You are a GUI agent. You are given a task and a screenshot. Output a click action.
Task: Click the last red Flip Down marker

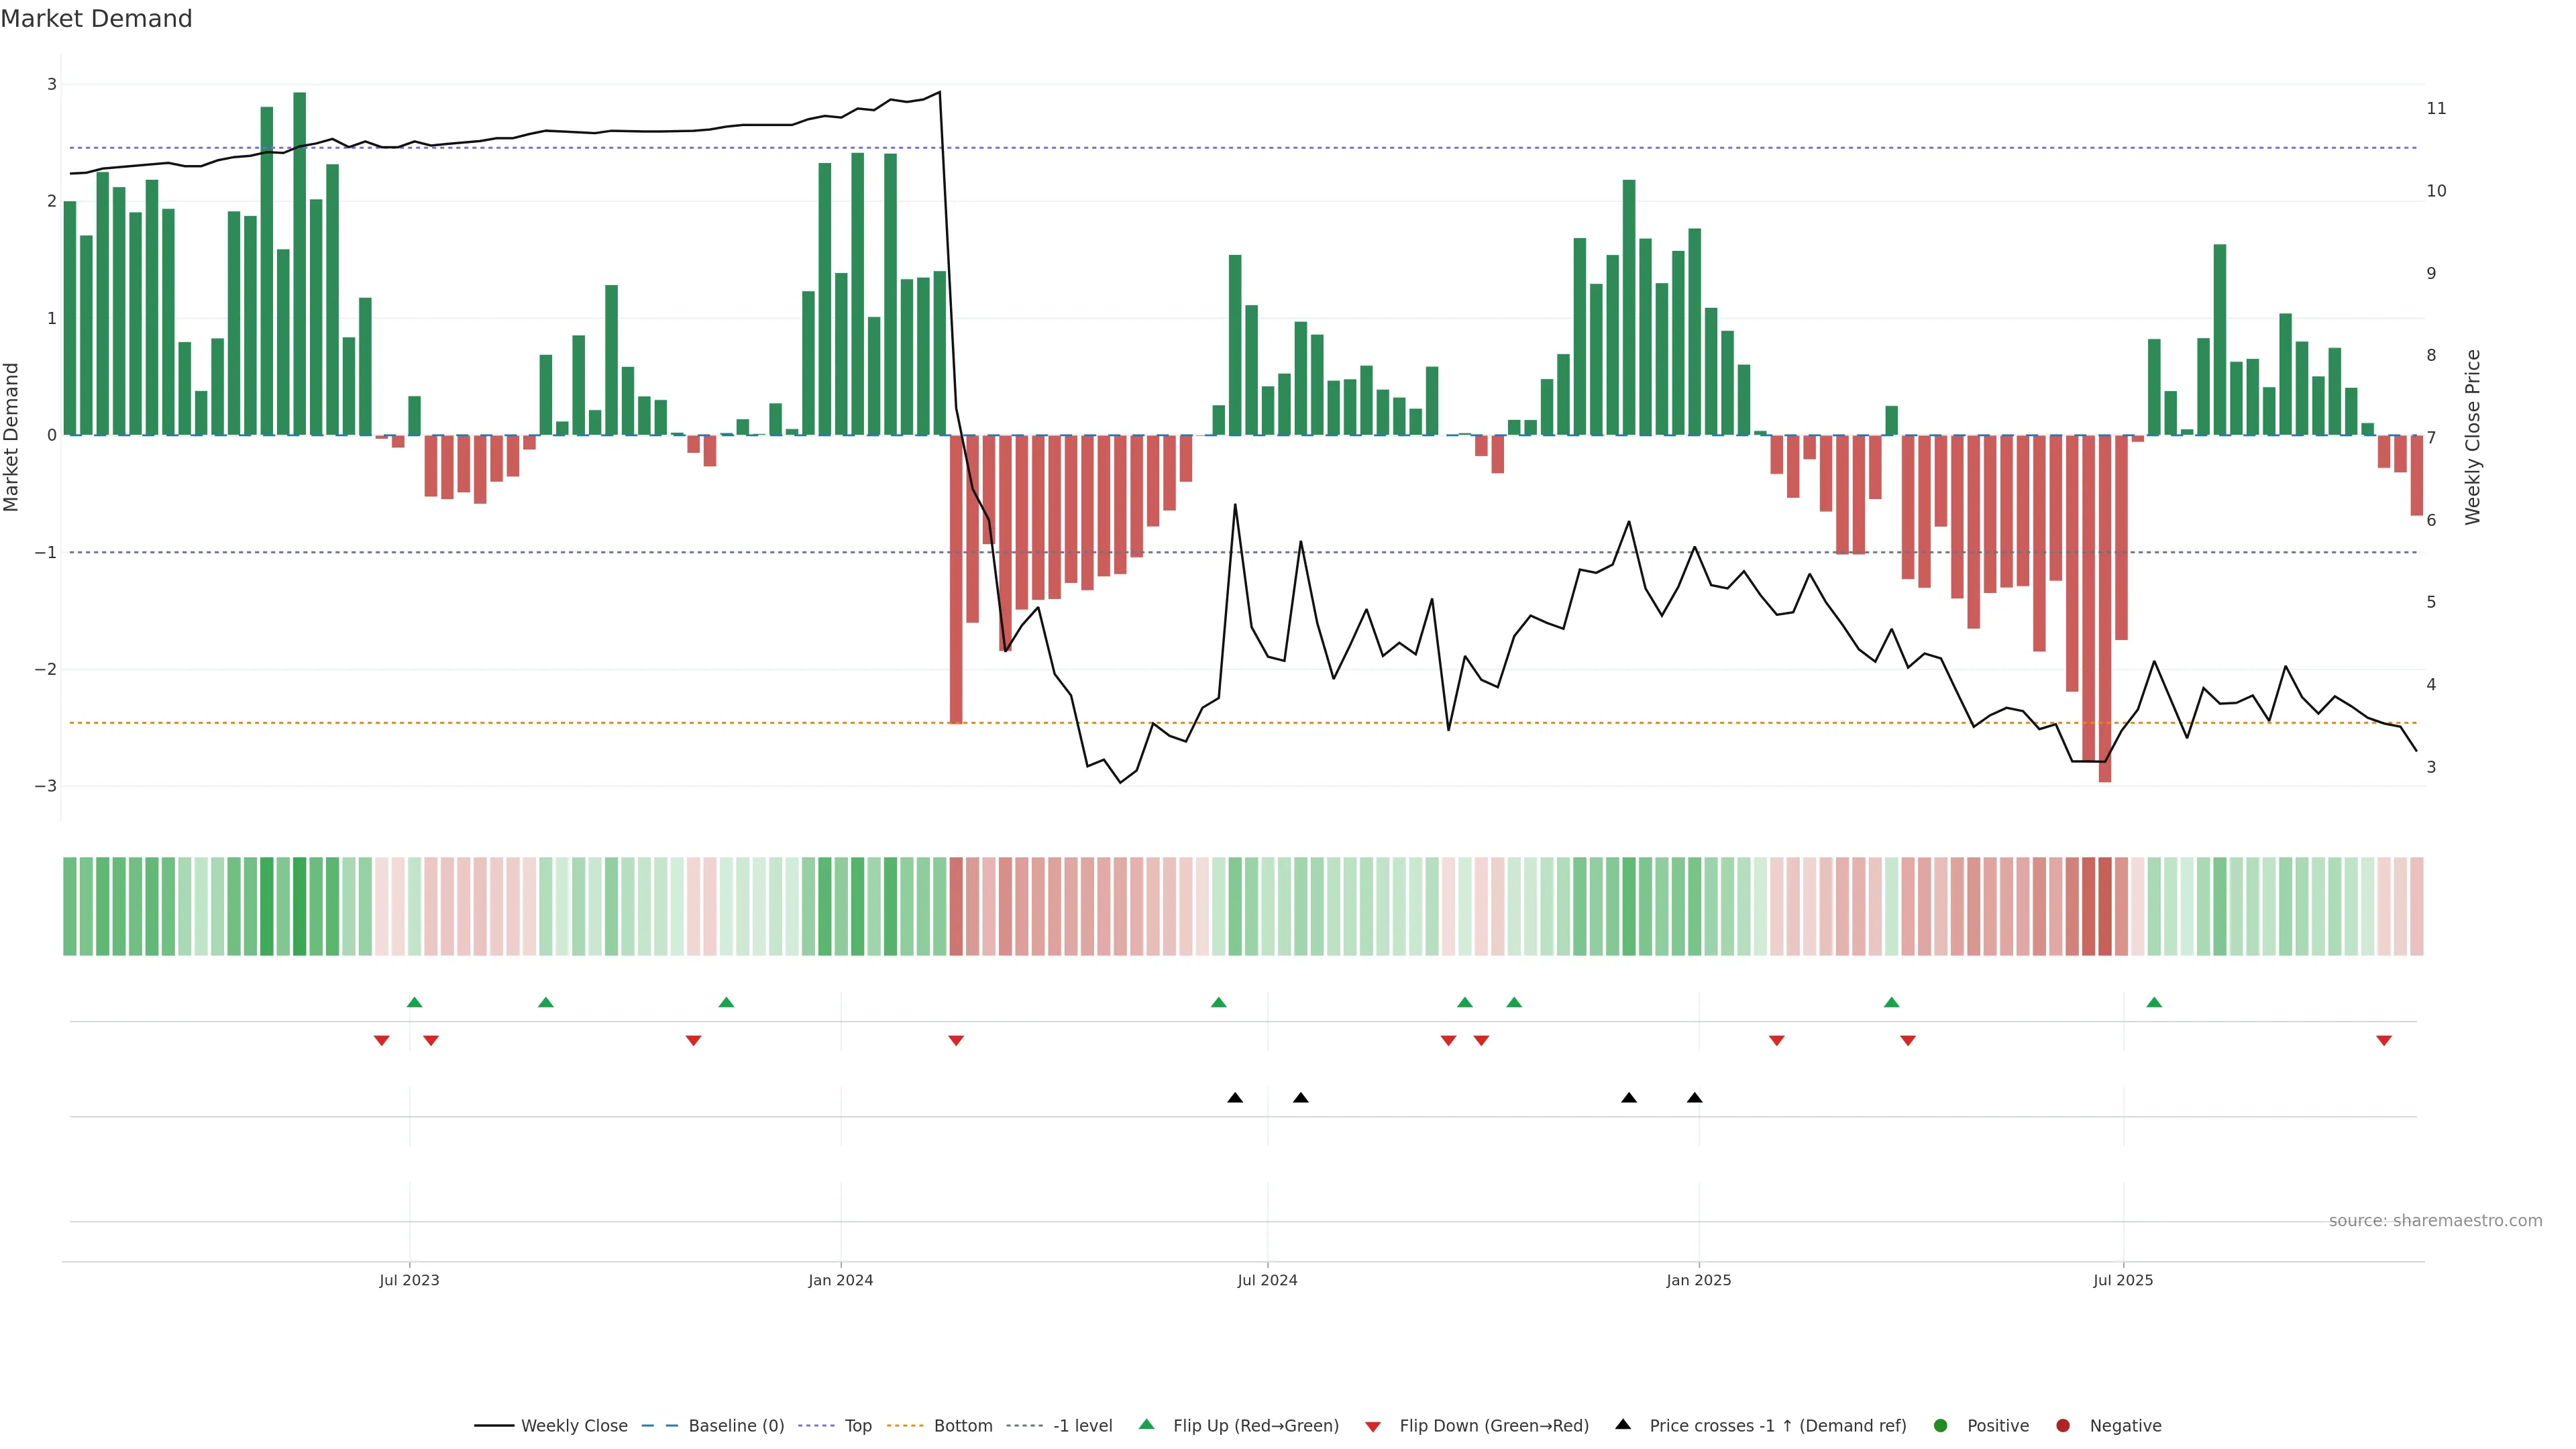tap(2384, 1041)
